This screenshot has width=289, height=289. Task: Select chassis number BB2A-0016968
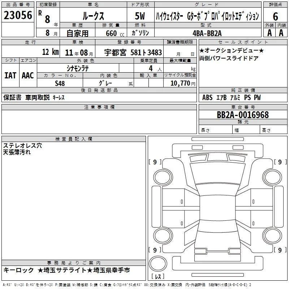tap(243, 115)
